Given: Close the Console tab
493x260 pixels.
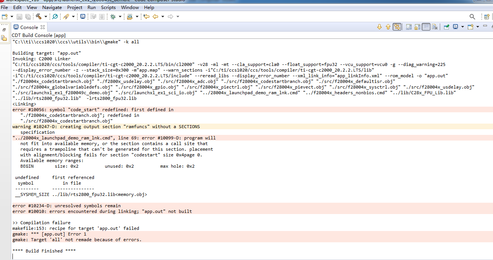Looking at the screenshot, I should [43, 27].
